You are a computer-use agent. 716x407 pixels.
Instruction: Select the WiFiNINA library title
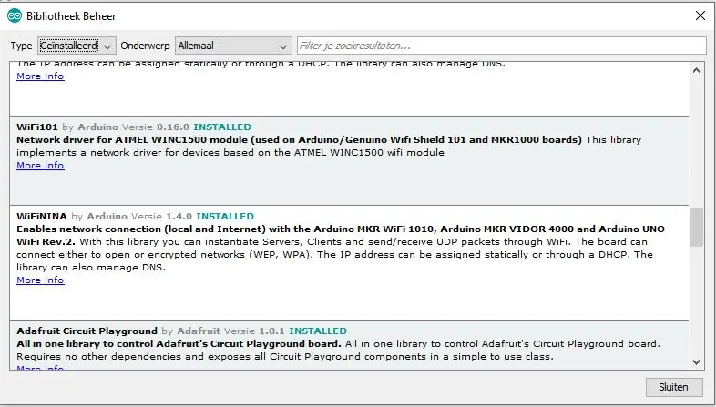(x=42, y=216)
